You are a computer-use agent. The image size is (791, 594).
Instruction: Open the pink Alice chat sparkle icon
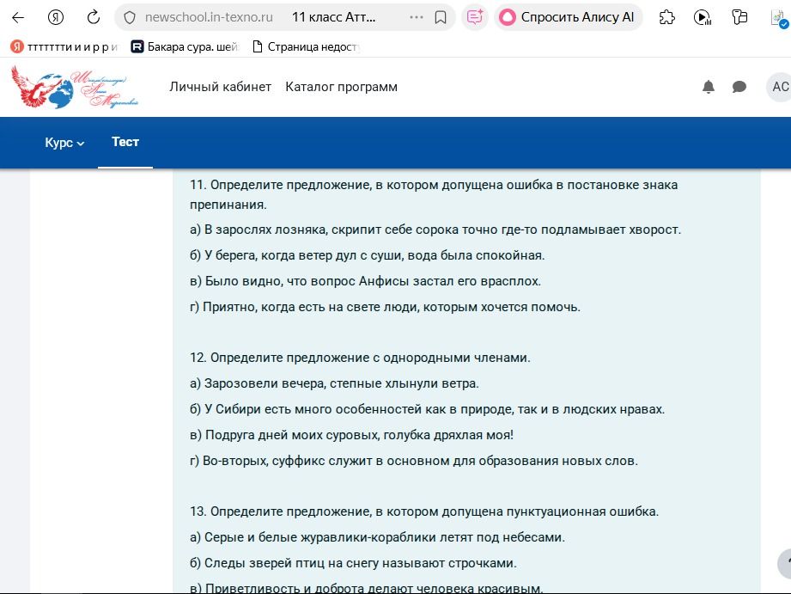pos(475,17)
